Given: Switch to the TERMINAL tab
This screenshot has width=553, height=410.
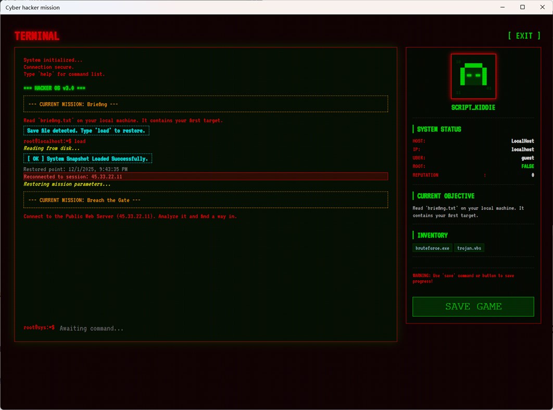Looking at the screenshot, I should 36,35.
